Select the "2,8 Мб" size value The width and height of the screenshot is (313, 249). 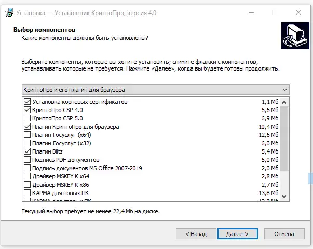pyautogui.click(x=270, y=176)
